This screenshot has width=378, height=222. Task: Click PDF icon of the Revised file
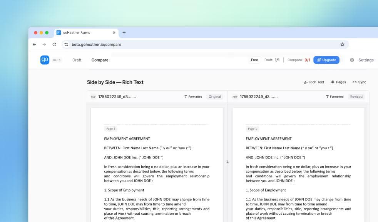point(235,97)
